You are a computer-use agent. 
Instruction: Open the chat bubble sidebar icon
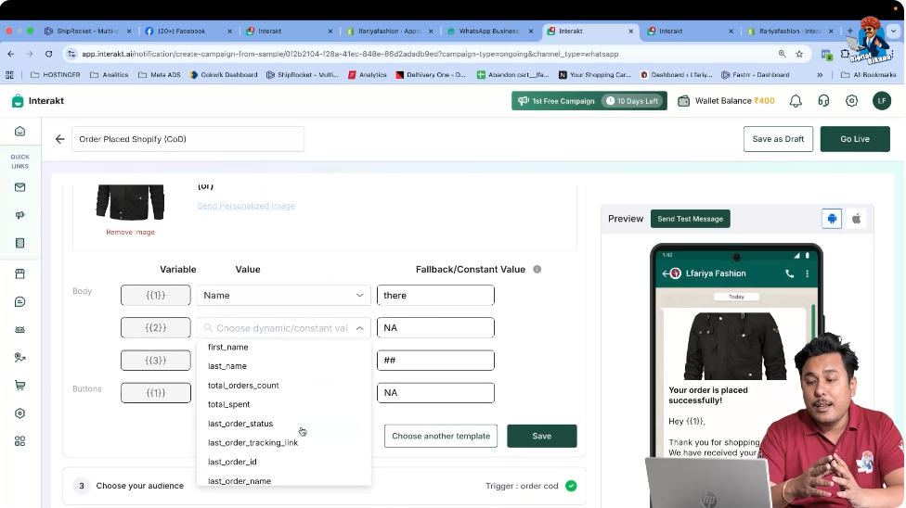tap(19, 301)
